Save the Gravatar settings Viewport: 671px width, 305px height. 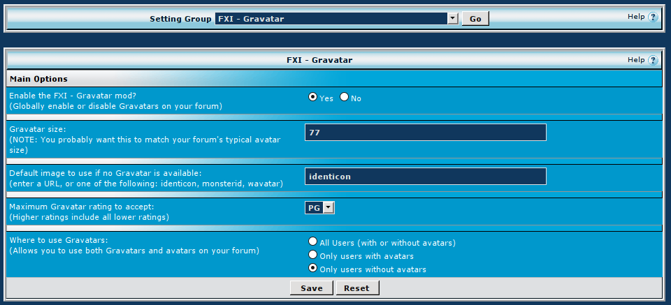311,288
